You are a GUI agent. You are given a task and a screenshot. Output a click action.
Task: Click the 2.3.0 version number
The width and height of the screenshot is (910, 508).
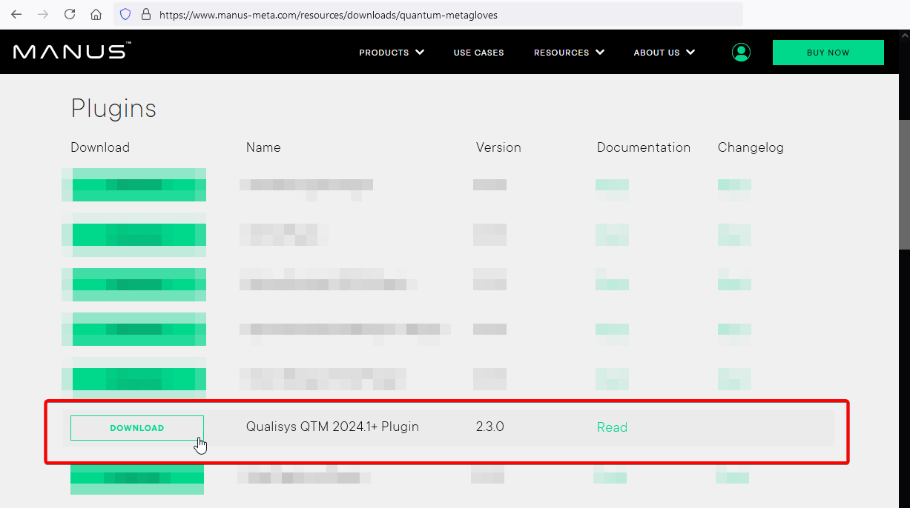(489, 427)
